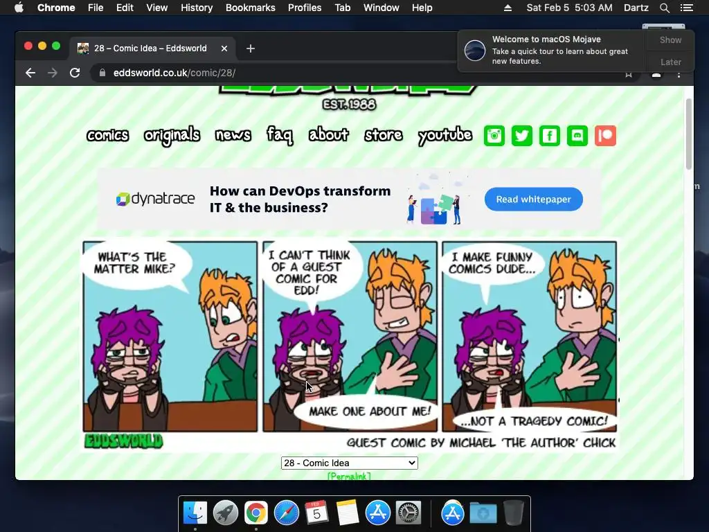Open the View menu
Screen dimensions: 709x532
157,8
